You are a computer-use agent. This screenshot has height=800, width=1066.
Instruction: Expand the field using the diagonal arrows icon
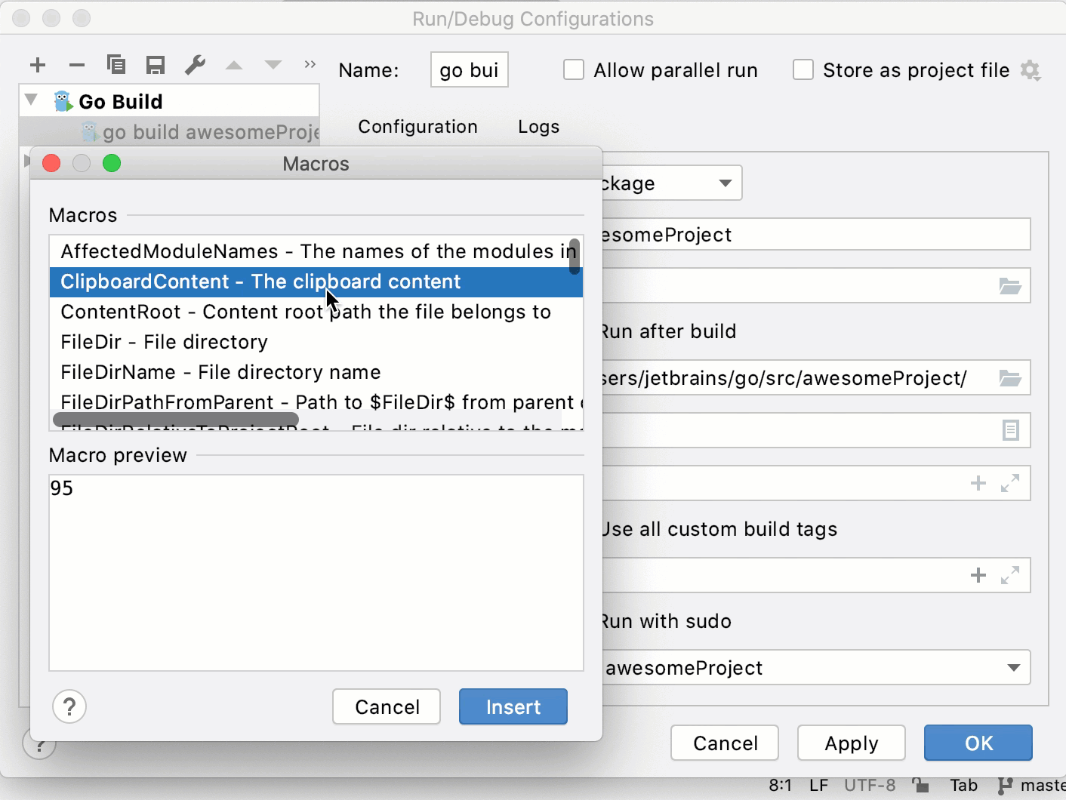click(x=1011, y=483)
